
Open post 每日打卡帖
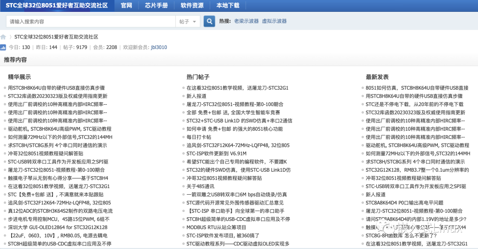pos(199,137)
